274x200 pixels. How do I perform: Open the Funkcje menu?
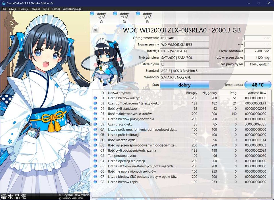click(24, 9)
